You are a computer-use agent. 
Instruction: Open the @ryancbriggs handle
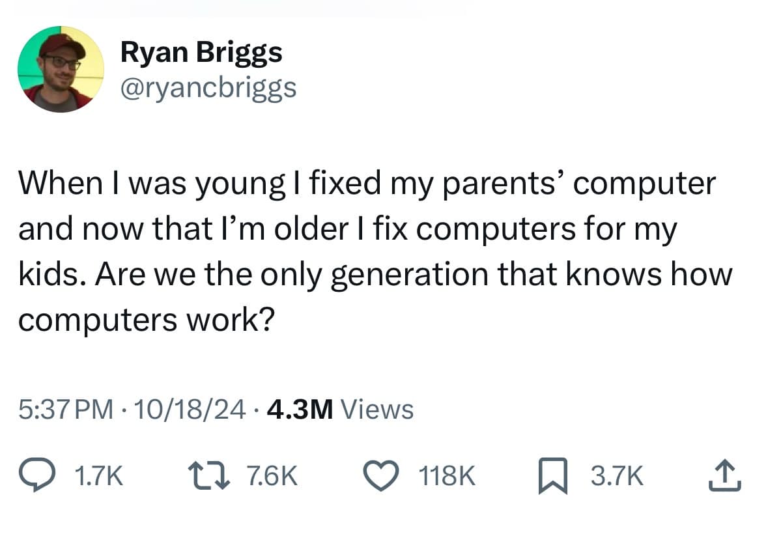coord(208,88)
